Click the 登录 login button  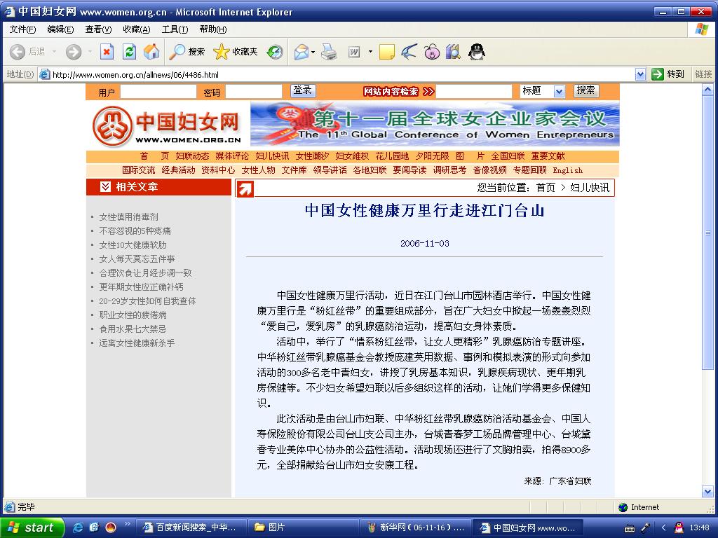click(303, 90)
